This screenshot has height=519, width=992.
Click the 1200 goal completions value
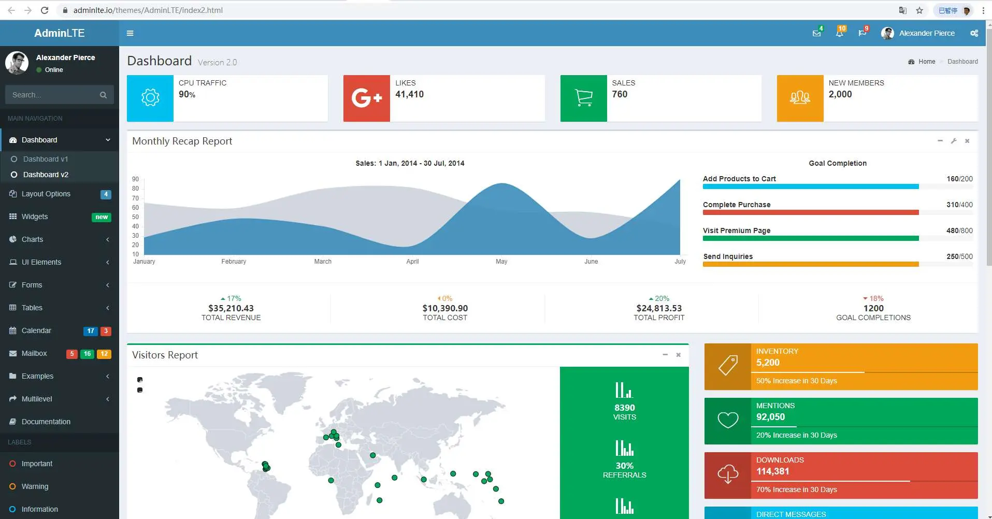[x=873, y=308]
